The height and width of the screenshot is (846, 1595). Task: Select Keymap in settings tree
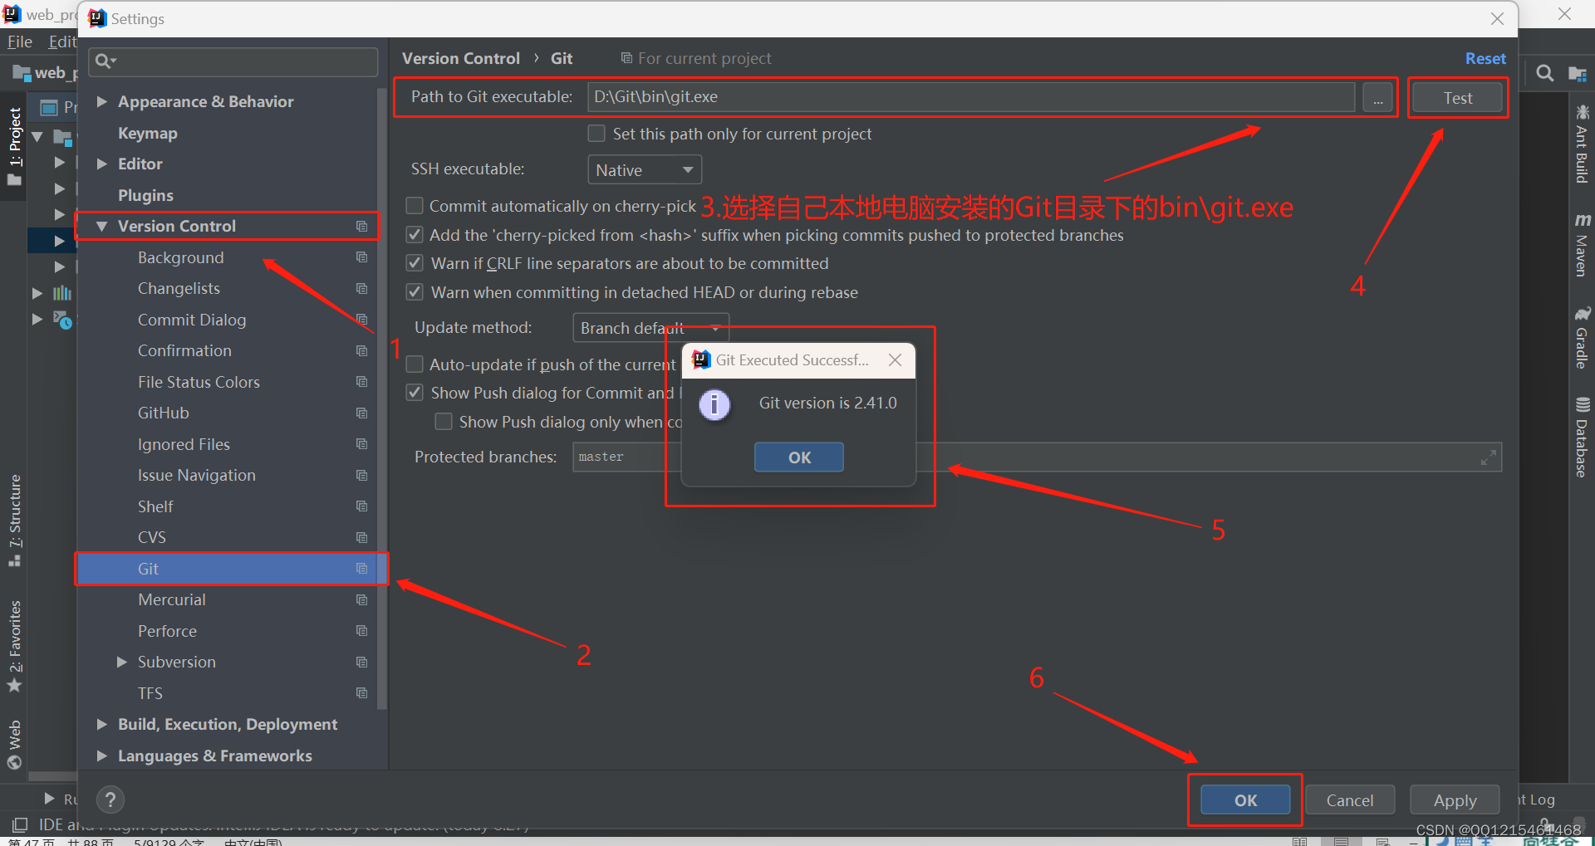[x=147, y=133]
